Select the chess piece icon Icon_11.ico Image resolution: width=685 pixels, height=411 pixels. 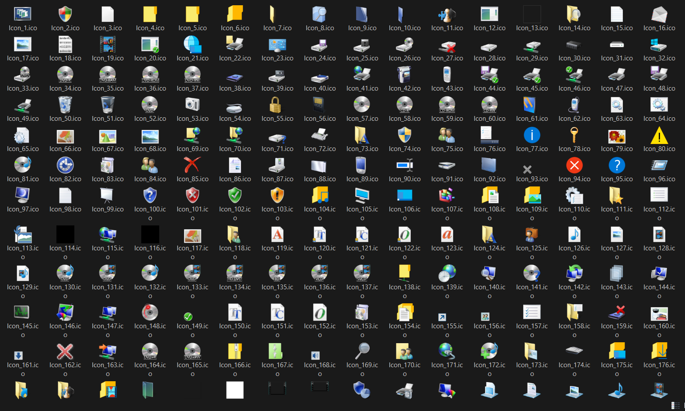tap(447, 14)
